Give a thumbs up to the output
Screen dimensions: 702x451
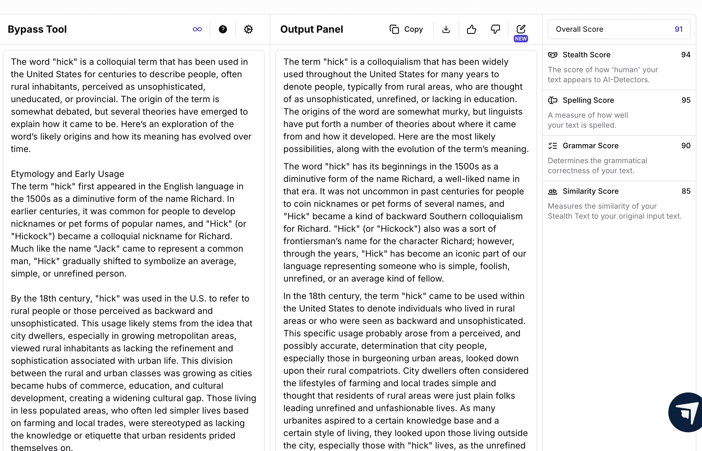[471, 29]
